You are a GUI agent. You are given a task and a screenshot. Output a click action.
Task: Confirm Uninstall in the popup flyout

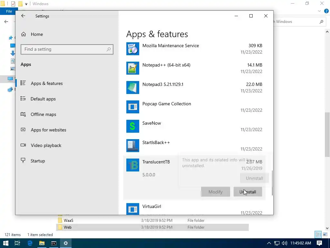(255, 178)
